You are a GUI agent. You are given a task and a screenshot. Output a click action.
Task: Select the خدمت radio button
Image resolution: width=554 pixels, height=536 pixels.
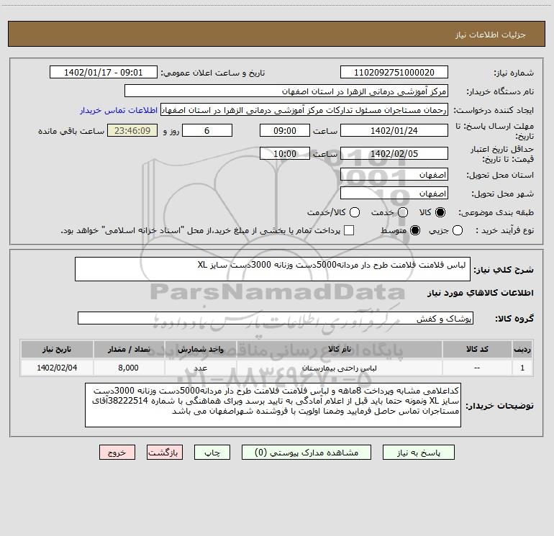(403, 212)
